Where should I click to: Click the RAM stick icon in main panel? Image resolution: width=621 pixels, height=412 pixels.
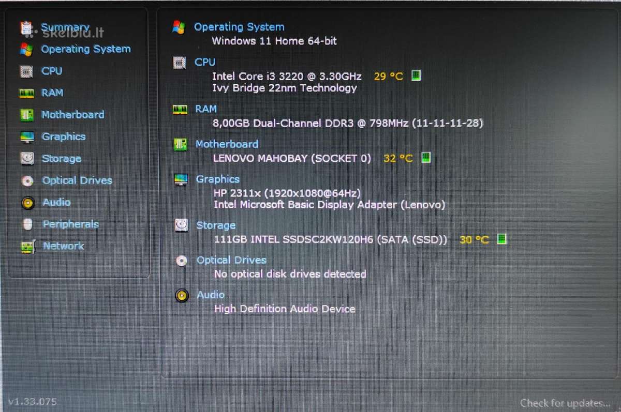(180, 109)
